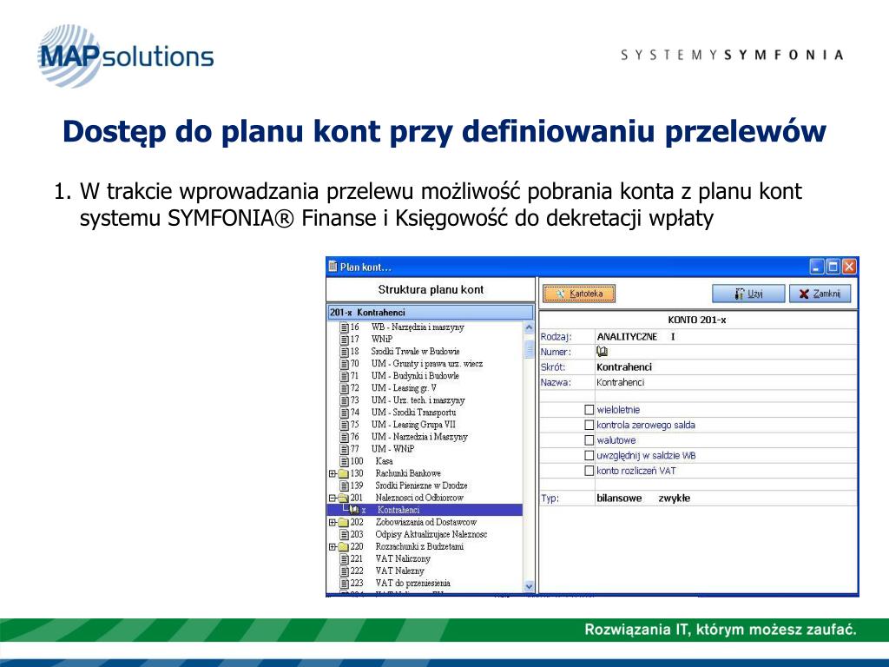Viewport: 889px width, 667px height.
Task: Click document icon of account 74
Action: click(344, 413)
